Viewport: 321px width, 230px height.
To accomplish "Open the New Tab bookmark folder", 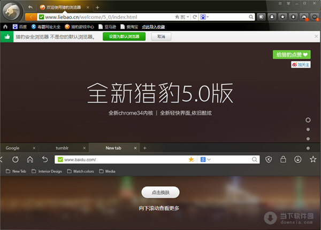I will [x=16, y=171].
